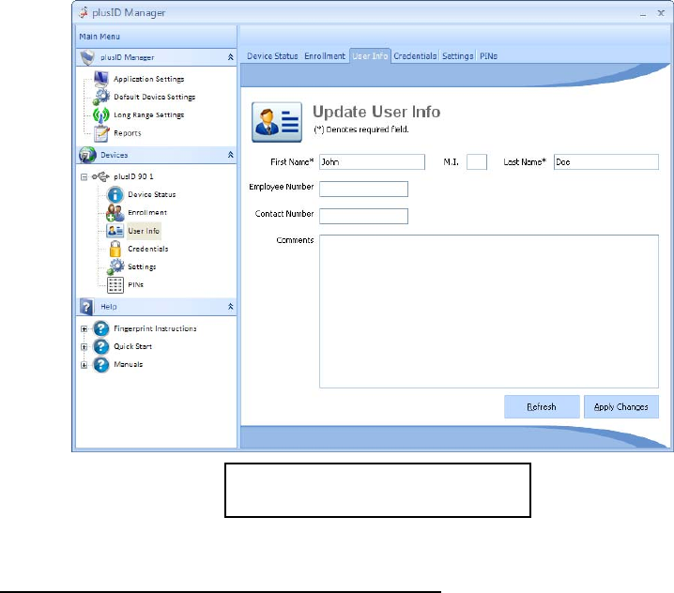Click the plusID Manager title bar app icon

(x=84, y=13)
